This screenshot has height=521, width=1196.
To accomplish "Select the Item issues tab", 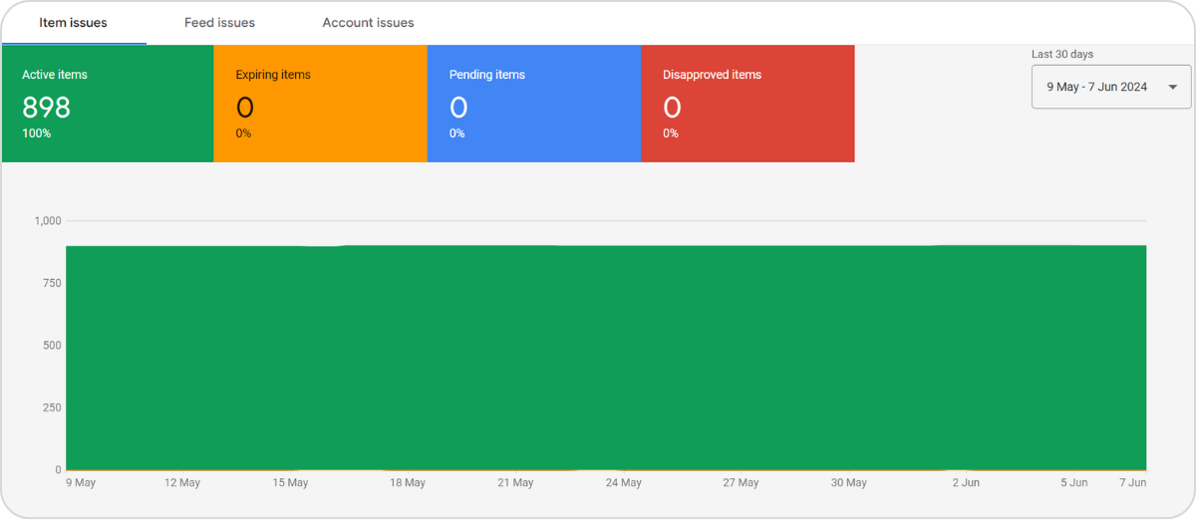I will click(73, 22).
